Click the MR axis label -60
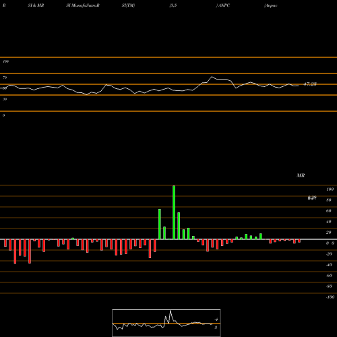This screenshot has height=337, width=337. tap(329, 276)
